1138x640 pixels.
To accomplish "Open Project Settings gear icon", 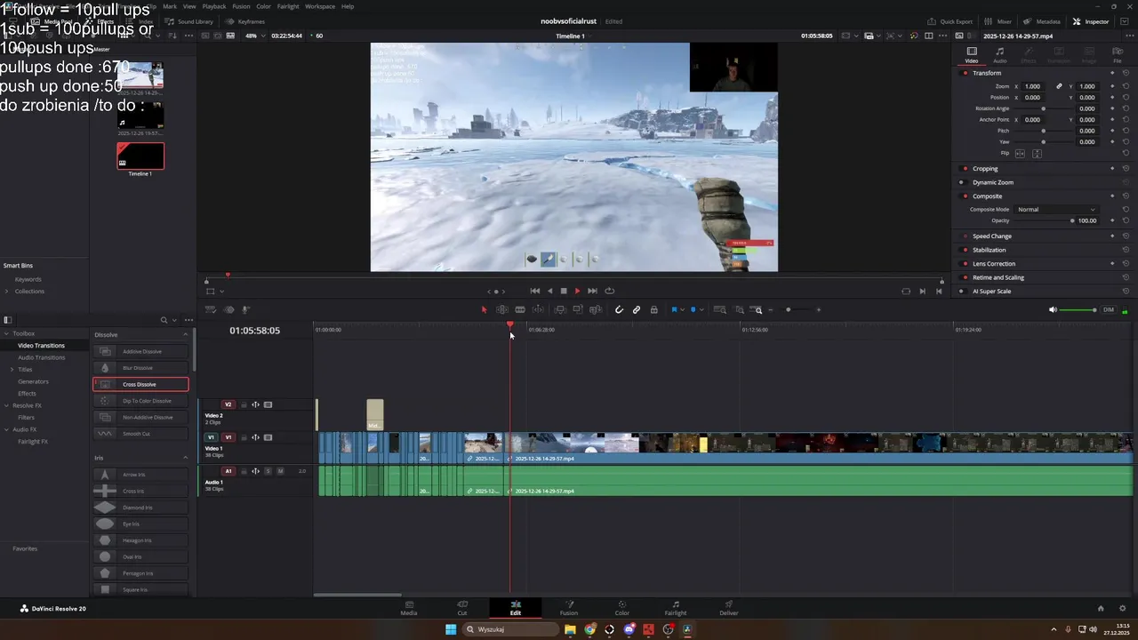I will tap(1123, 609).
